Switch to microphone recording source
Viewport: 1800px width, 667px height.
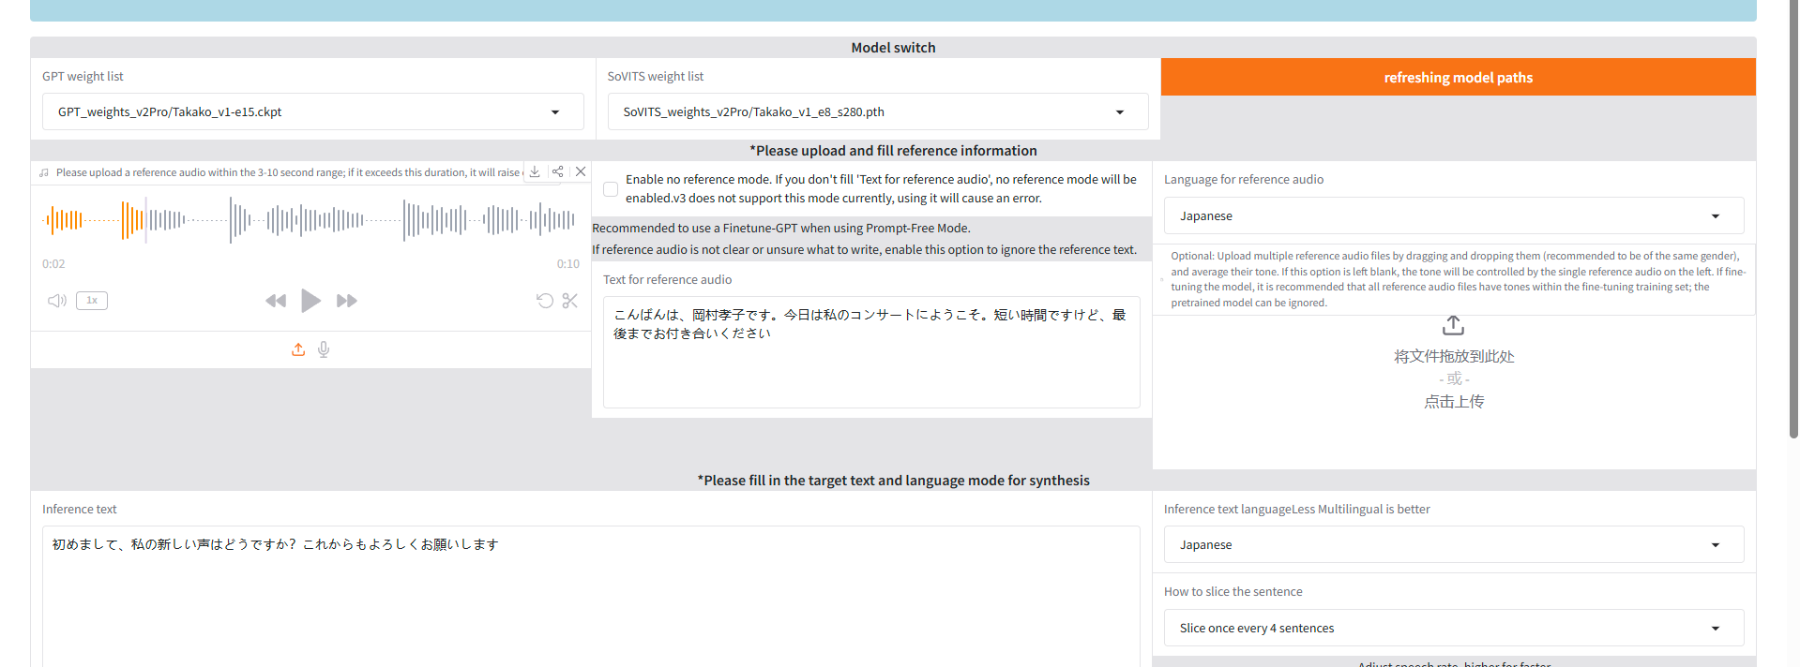[x=324, y=349]
